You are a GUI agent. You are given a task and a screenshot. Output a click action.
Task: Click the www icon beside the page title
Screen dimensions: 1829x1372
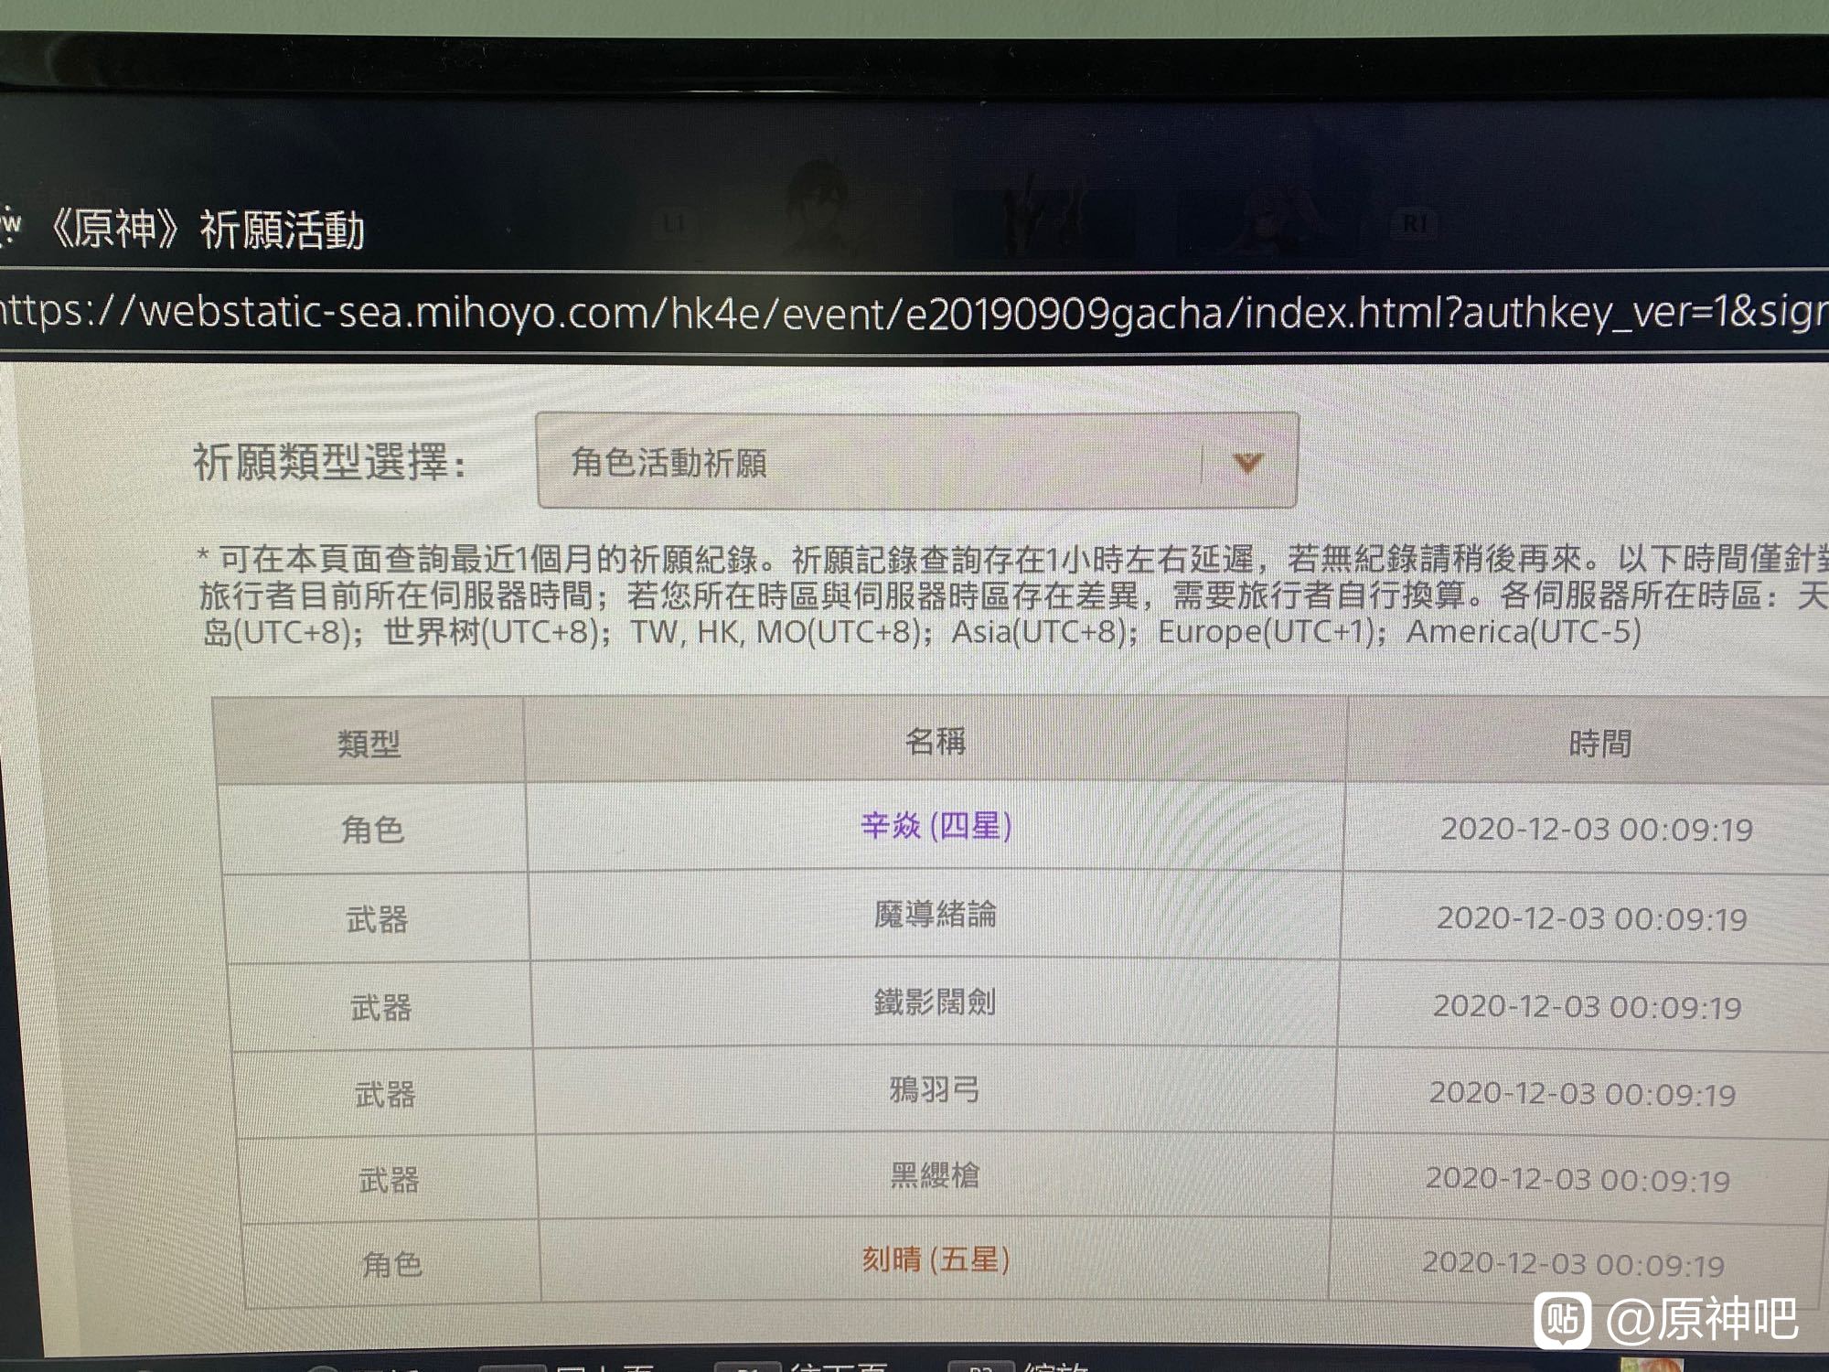click(9, 225)
